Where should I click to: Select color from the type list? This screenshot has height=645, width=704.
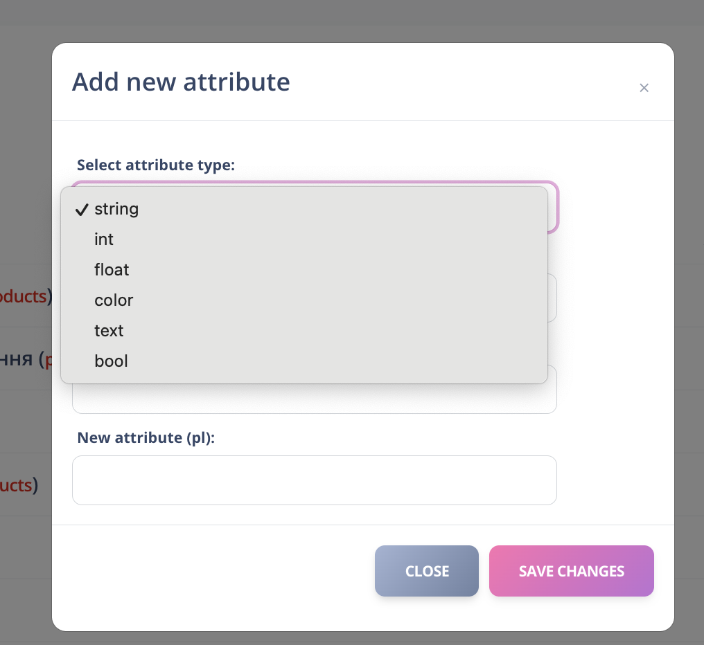114,300
